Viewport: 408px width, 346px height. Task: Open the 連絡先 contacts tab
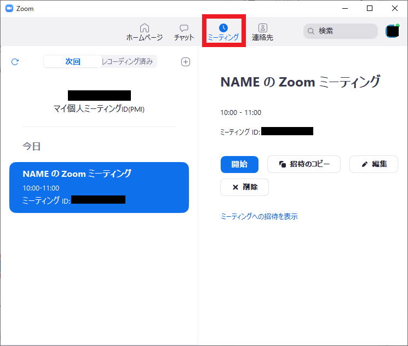(262, 32)
